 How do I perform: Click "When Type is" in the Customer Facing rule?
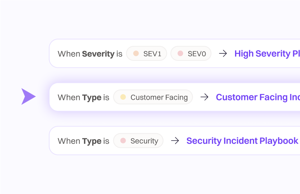click(83, 97)
